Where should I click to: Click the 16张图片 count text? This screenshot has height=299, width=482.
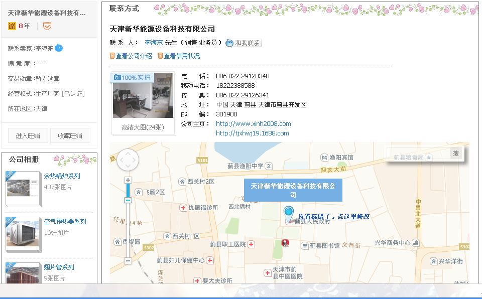[56, 233]
